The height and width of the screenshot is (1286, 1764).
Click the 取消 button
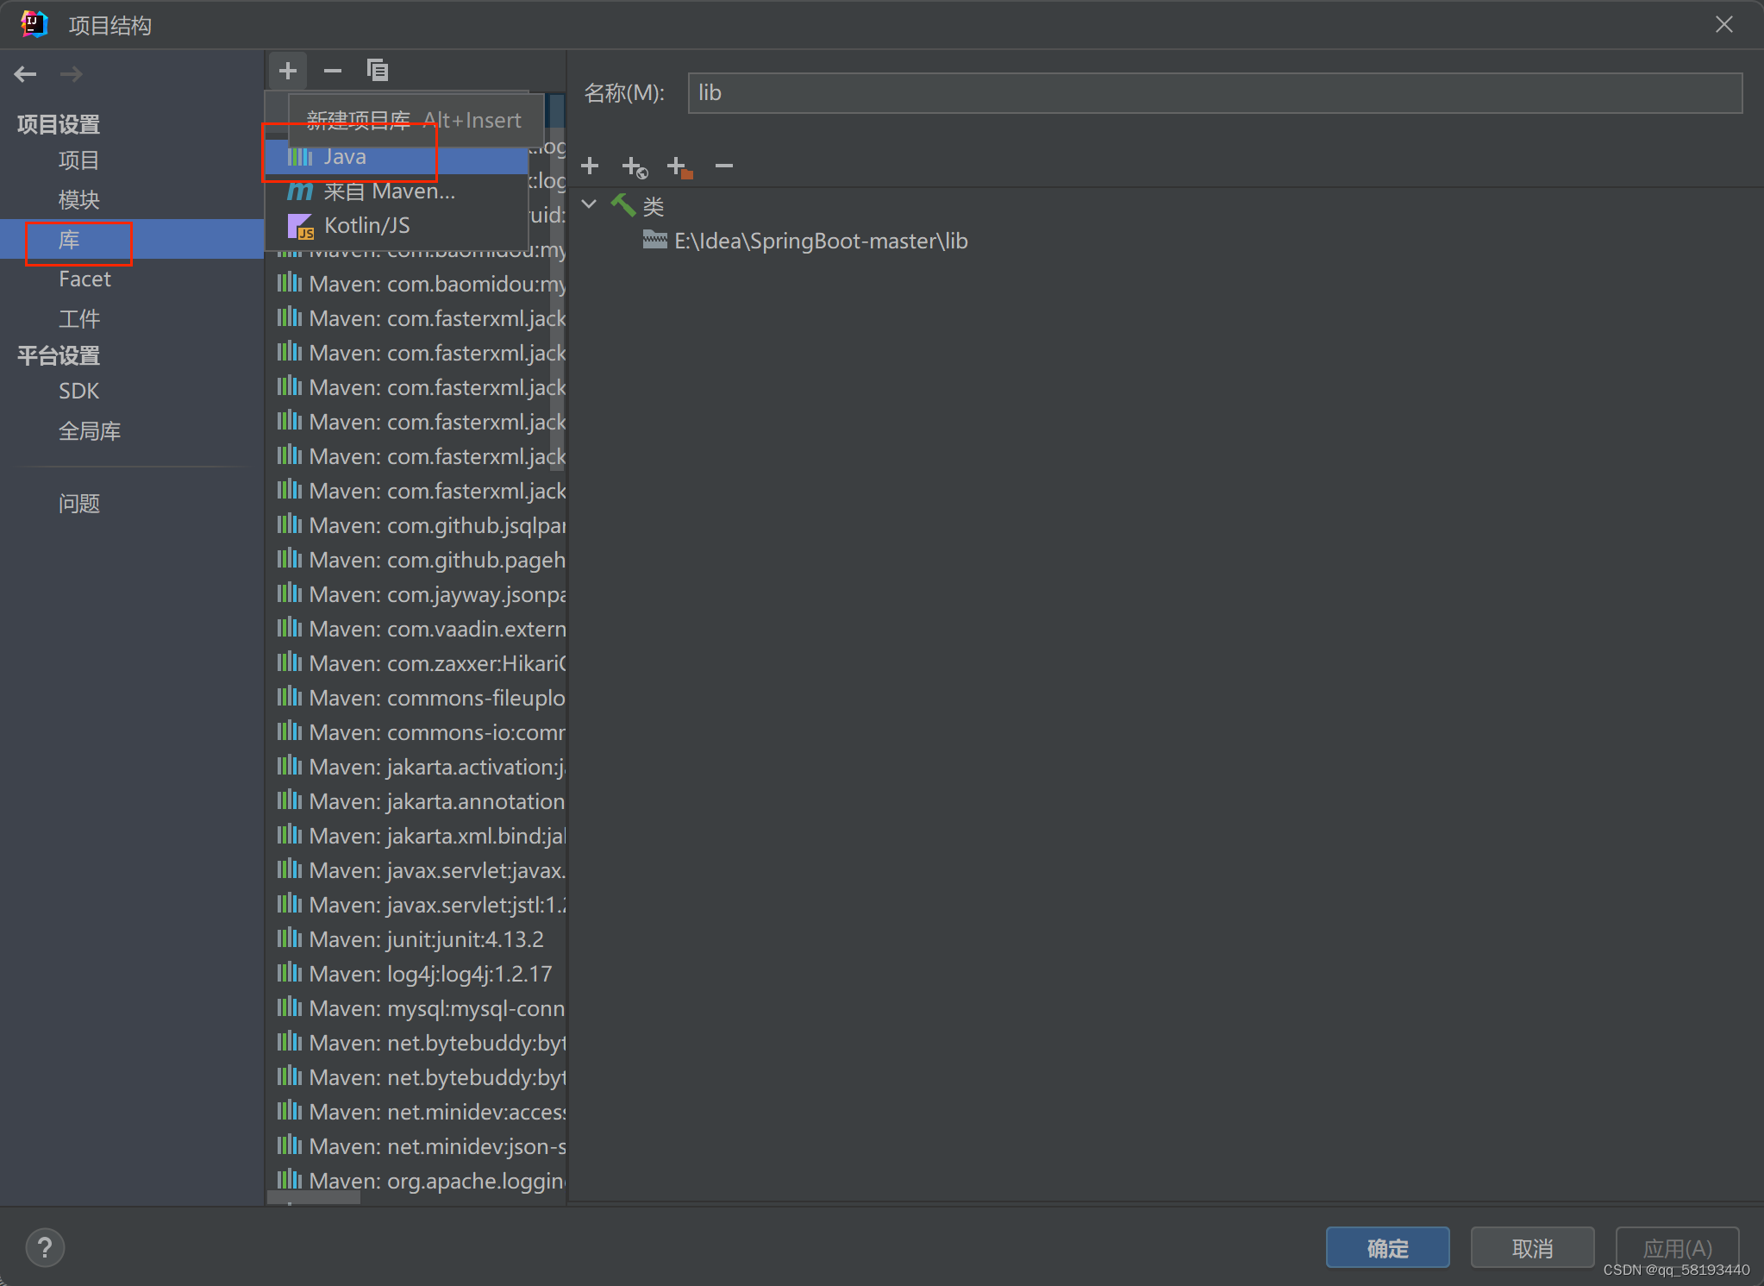click(x=1532, y=1247)
